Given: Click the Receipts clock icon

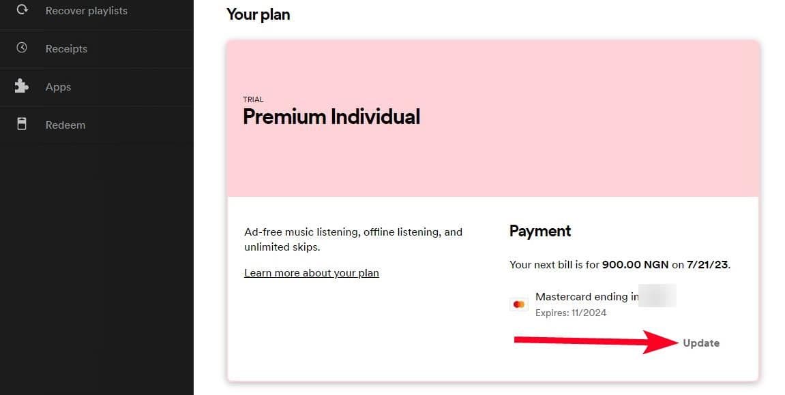Looking at the screenshot, I should pos(22,48).
